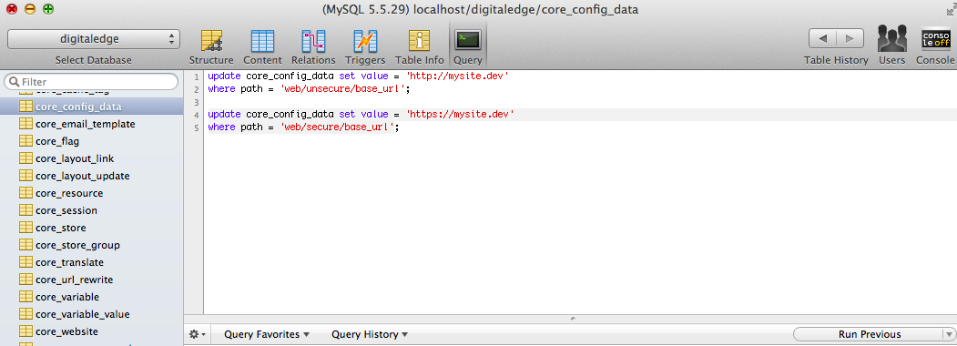Image resolution: width=957 pixels, height=346 pixels.
Task: Select the core_config_data table
Action: click(x=92, y=107)
